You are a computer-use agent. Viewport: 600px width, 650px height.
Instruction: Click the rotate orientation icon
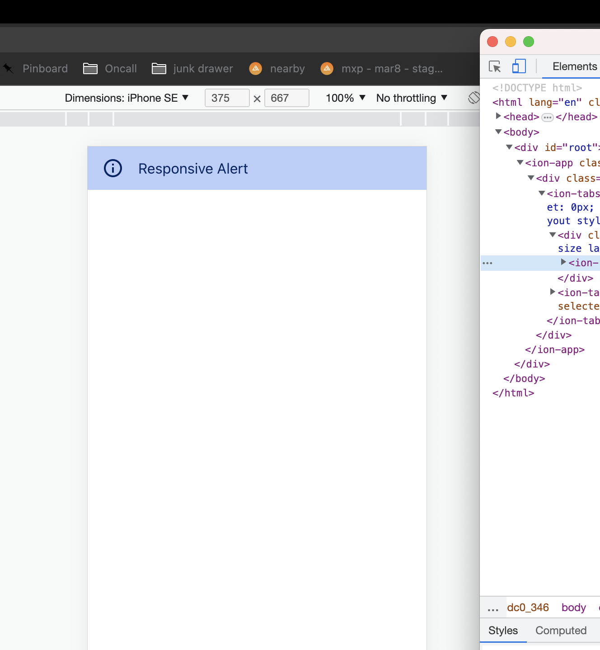coord(474,98)
